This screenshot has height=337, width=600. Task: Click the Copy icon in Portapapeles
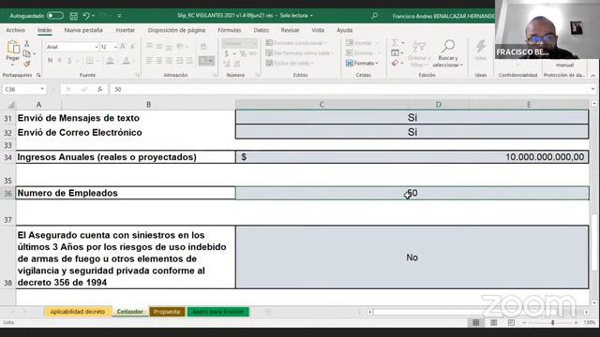[x=27, y=53]
